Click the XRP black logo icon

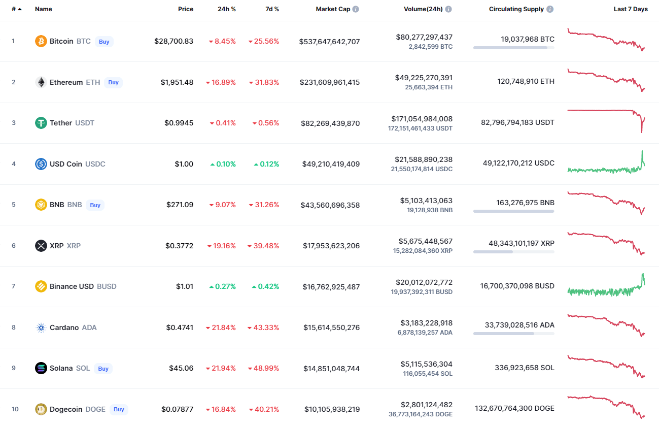pos(41,246)
